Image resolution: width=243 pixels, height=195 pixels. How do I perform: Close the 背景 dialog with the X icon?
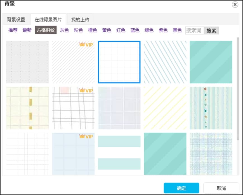(x=234, y=4)
